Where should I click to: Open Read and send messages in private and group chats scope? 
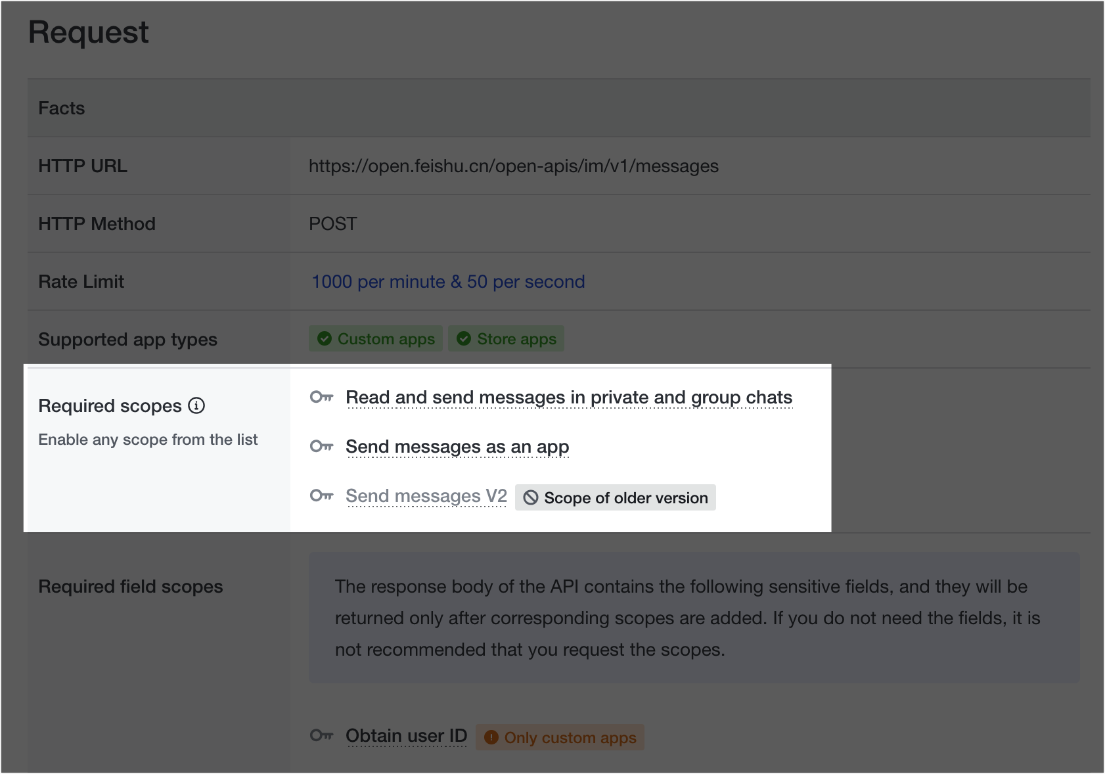(569, 398)
